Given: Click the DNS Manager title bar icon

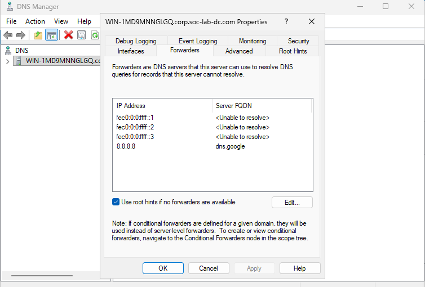Looking at the screenshot, I should [10, 6].
